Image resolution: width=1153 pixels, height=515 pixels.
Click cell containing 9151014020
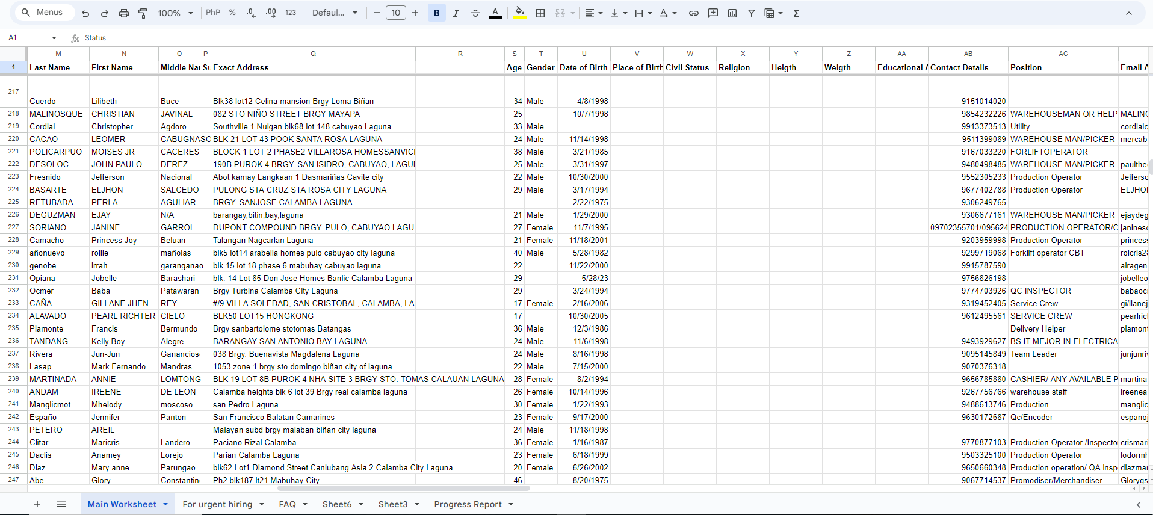(968, 92)
